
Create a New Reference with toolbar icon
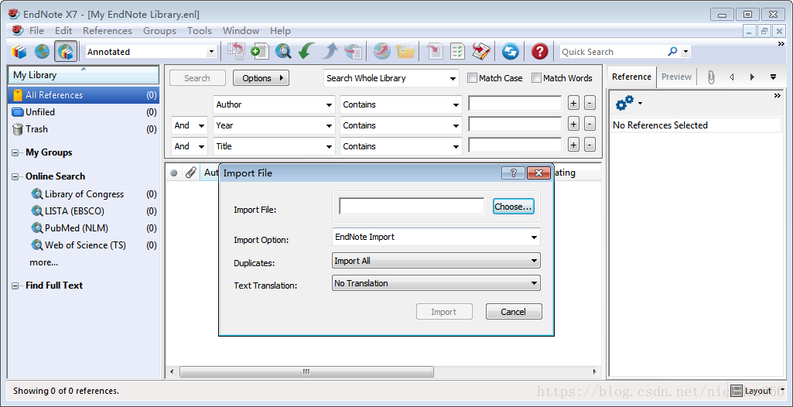coord(259,51)
